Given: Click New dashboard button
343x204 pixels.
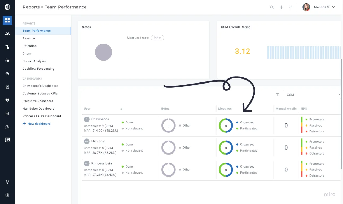Looking at the screenshot, I should point(37,124).
